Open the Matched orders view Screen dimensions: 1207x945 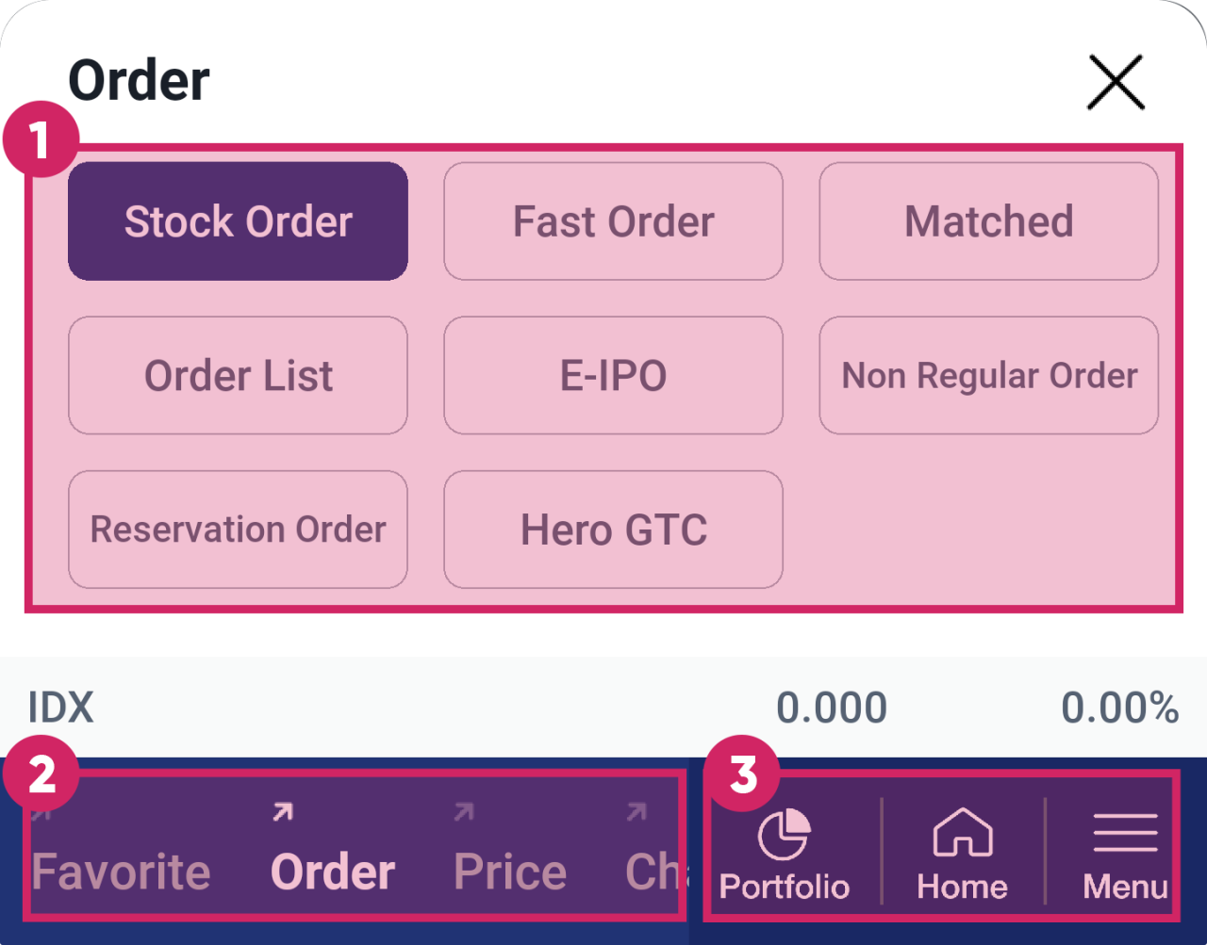click(988, 221)
